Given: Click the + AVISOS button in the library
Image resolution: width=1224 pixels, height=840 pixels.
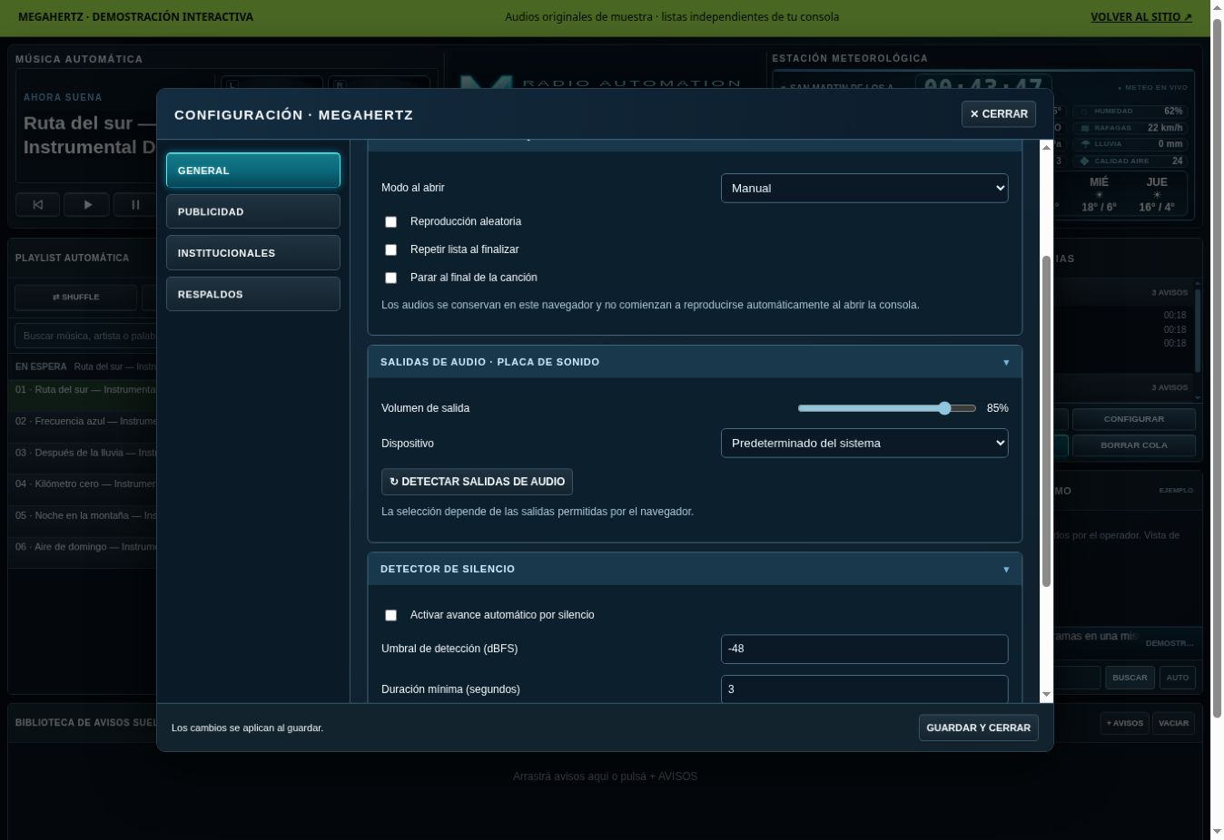Looking at the screenshot, I should pos(1125,723).
